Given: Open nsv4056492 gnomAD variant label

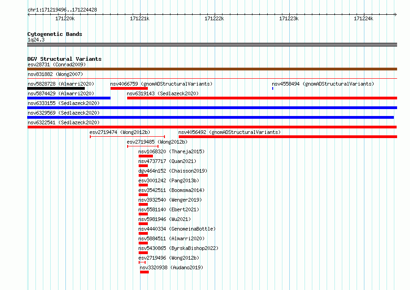Looking at the screenshot, I should (x=229, y=132).
